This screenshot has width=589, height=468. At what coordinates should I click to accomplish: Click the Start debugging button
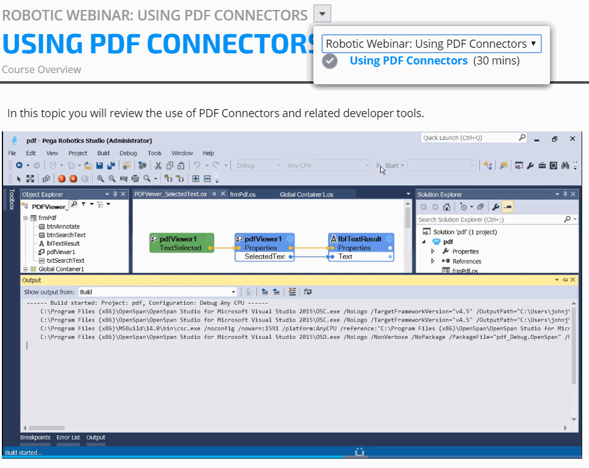click(x=391, y=166)
